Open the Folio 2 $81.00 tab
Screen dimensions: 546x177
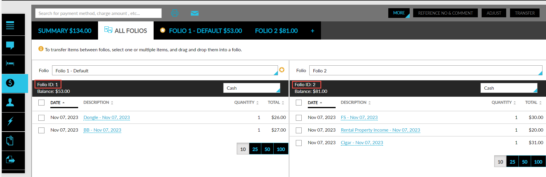pos(276,31)
